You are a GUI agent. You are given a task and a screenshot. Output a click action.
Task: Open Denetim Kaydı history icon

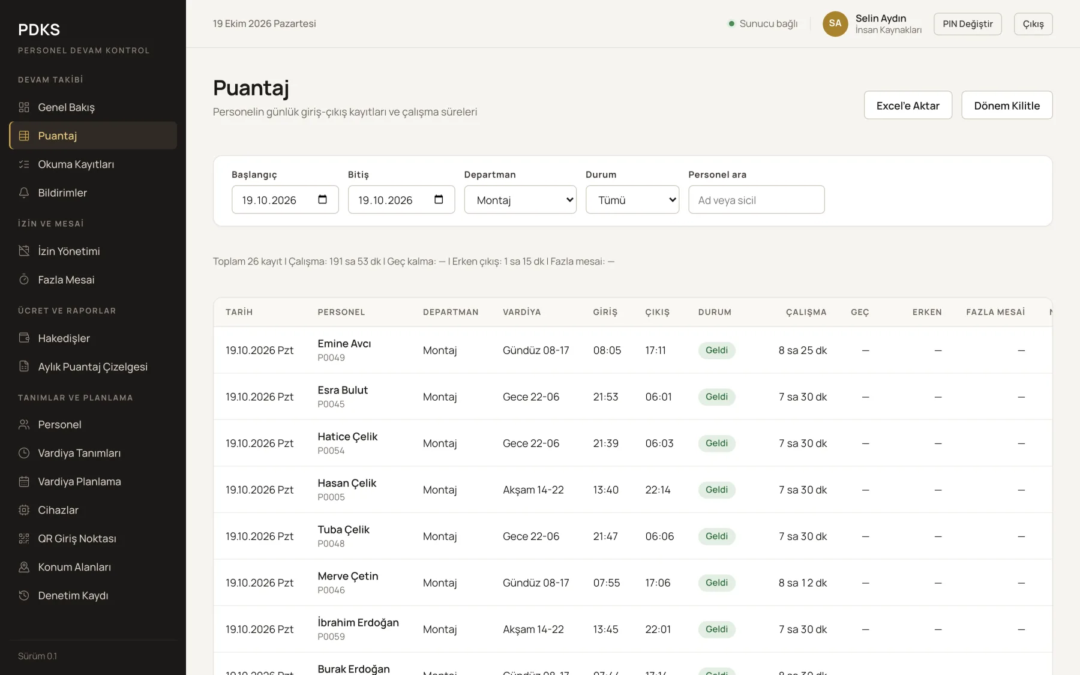tap(24, 596)
